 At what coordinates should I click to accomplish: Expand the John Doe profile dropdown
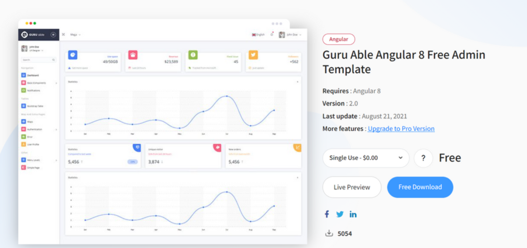(293, 35)
